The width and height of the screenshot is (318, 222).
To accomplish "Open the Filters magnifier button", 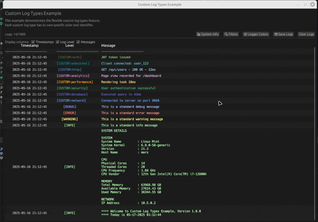I will [x=231, y=34].
